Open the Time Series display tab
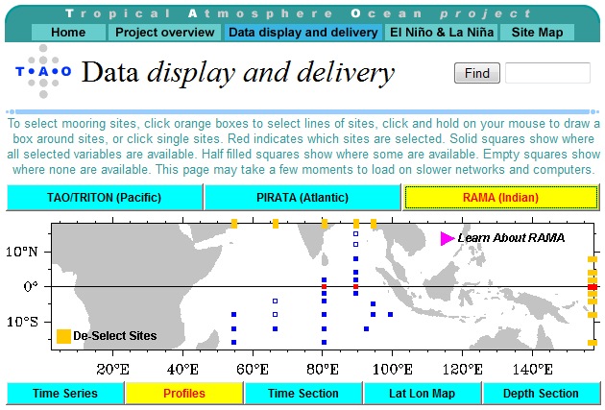This screenshot has width=605, height=410. [65, 394]
